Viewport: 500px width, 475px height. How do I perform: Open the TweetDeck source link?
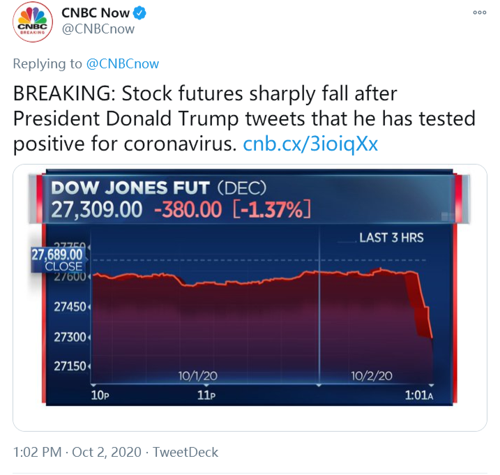[185, 452]
